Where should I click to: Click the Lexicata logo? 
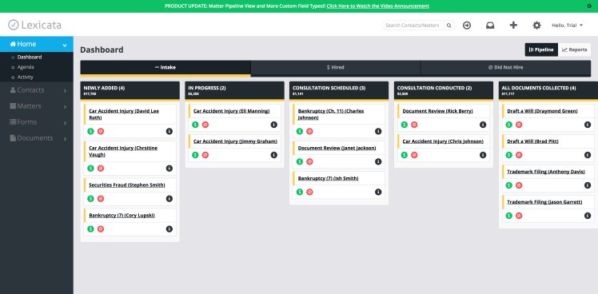coord(34,26)
